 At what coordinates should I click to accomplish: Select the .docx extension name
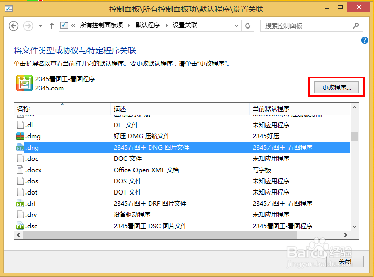(x=34, y=170)
